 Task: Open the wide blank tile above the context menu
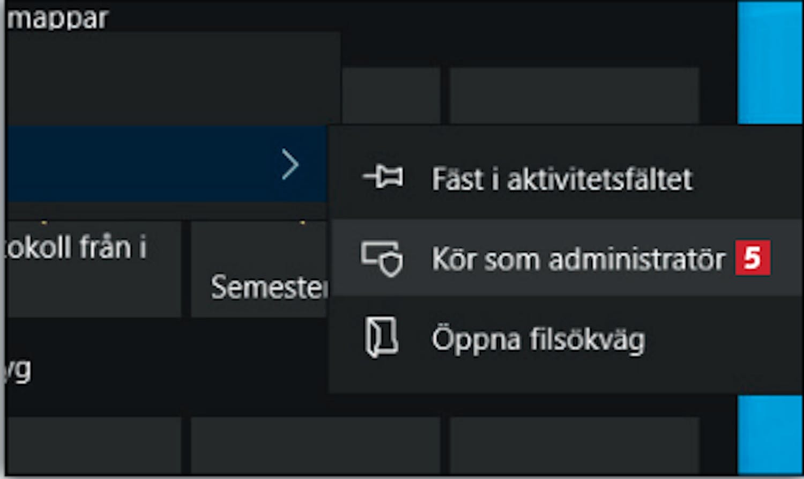575,95
